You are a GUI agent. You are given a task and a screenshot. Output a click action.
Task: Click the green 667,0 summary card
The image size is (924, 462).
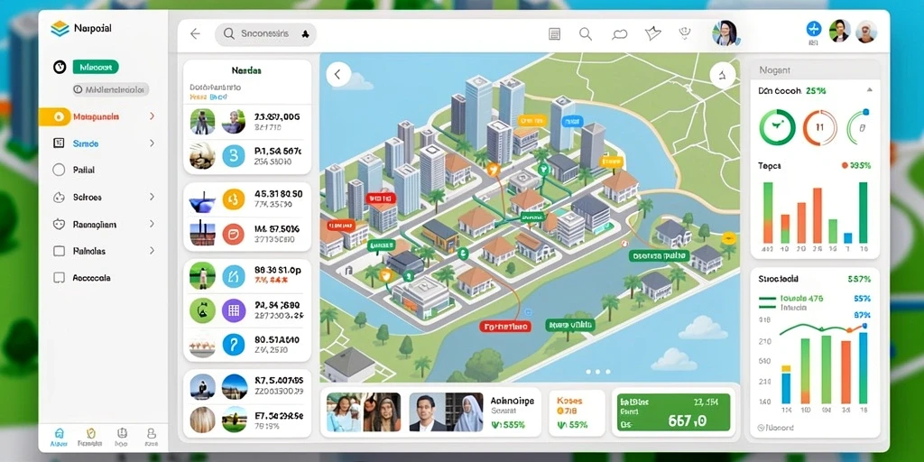point(673,411)
